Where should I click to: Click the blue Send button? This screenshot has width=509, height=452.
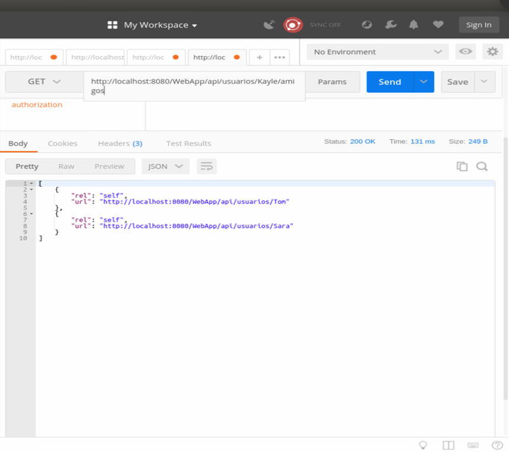(x=390, y=82)
